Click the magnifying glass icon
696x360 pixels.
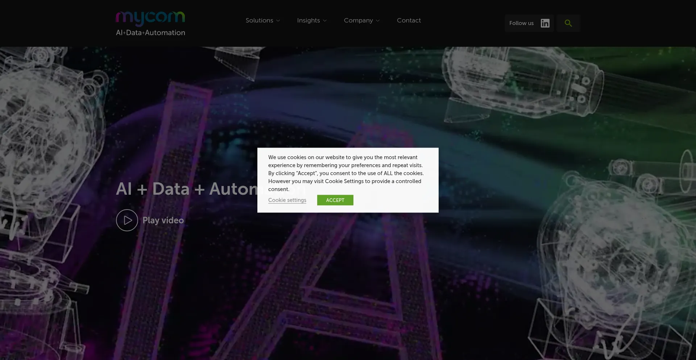[568, 23]
